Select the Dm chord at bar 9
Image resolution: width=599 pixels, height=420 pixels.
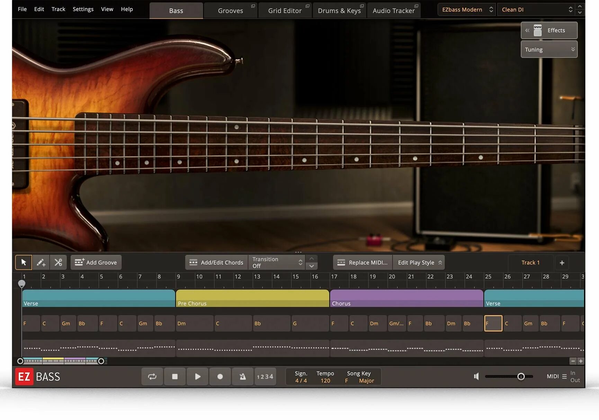(x=195, y=324)
